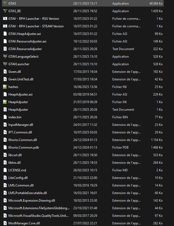Click the GTAV.ResourceAdjuster text document icon
The width and height of the screenshot is (174, 226).
(5, 49)
